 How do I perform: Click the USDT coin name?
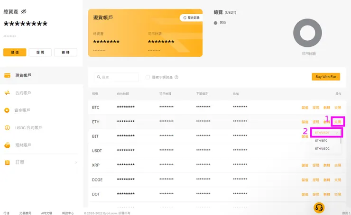pyautogui.click(x=97, y=151)
